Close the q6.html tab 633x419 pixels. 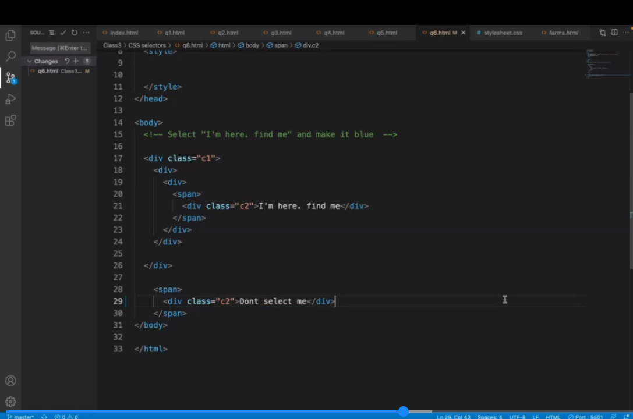click(x=464, y=33)
